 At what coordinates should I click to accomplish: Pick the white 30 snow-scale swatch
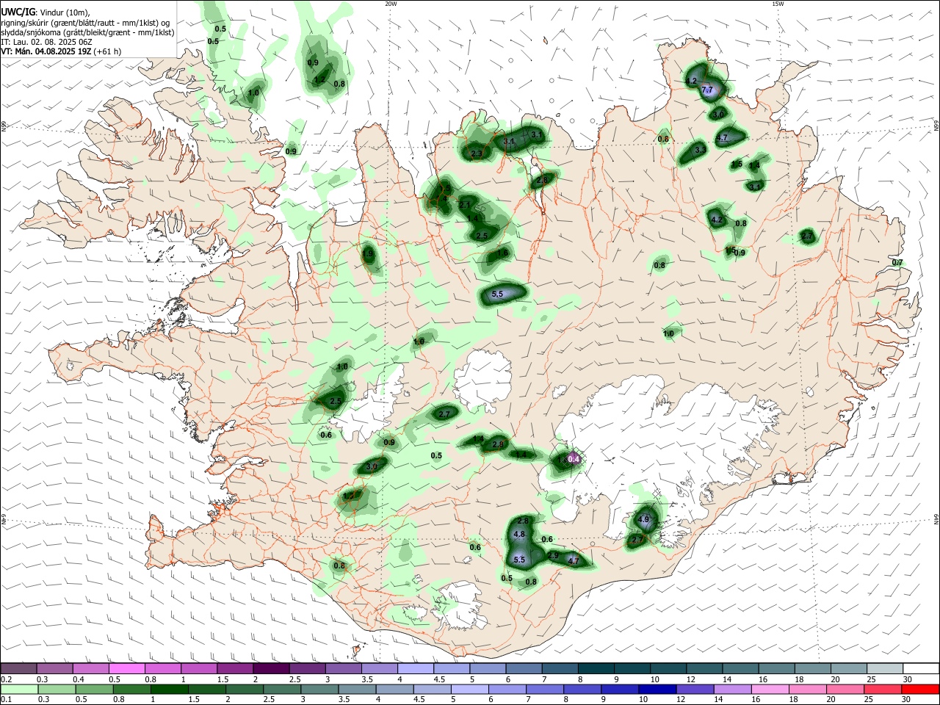[x=921, y=668]
